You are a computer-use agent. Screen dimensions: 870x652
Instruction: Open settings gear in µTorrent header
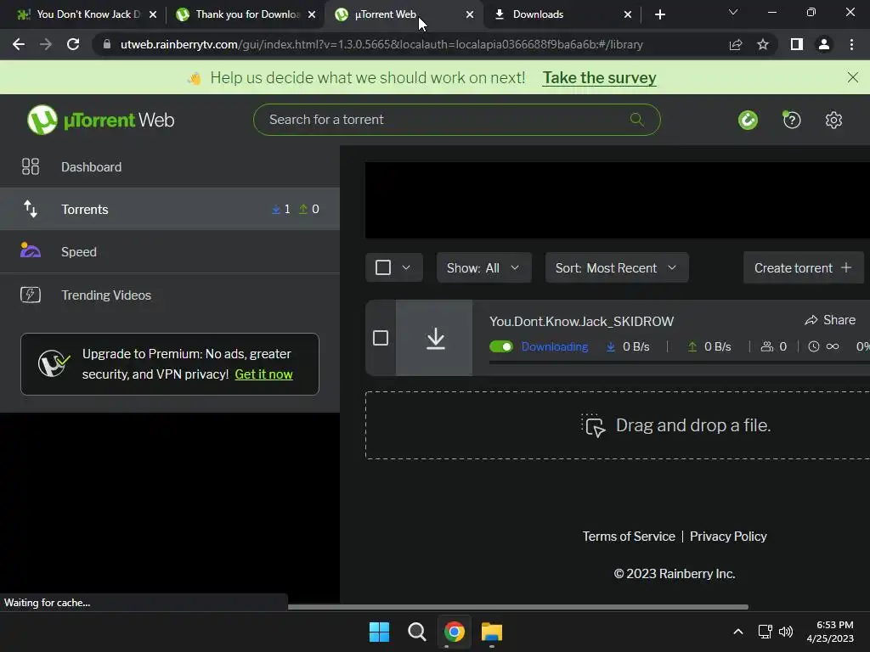pyautogui.click(x=833, y=120)
